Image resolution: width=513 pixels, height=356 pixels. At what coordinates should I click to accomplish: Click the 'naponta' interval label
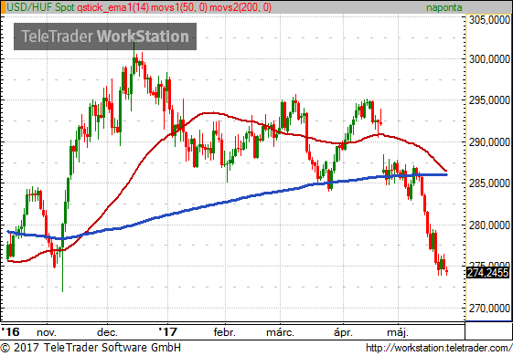444,7
